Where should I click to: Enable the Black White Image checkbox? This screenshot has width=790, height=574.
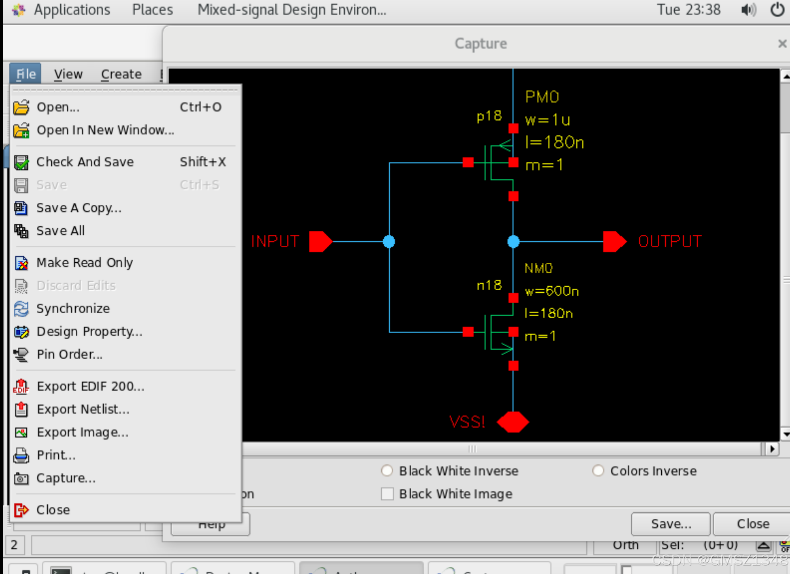(x=387, y=494)
